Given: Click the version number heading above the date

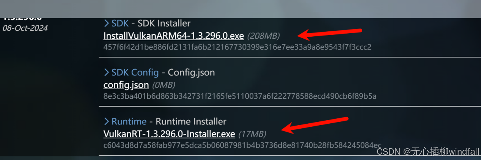Looking at the screenshot, I should coord(22,18).
